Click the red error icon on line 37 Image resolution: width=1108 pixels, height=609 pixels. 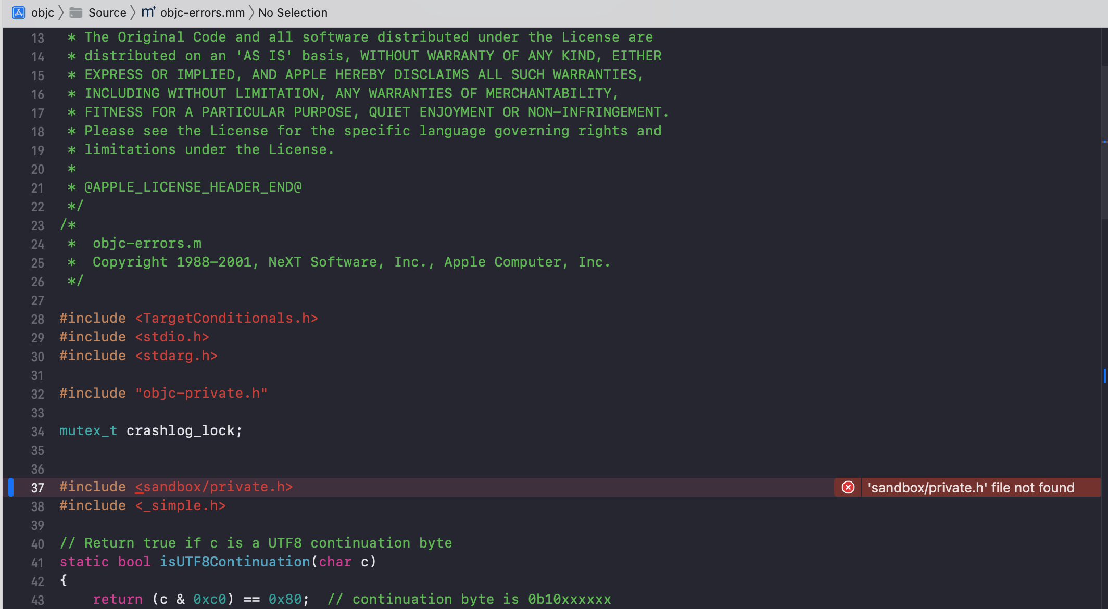[848, 487]
